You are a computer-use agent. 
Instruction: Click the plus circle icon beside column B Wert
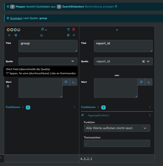point(141,82)
